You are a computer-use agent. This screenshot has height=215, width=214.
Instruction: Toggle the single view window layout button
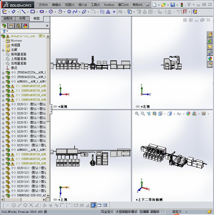99,205
